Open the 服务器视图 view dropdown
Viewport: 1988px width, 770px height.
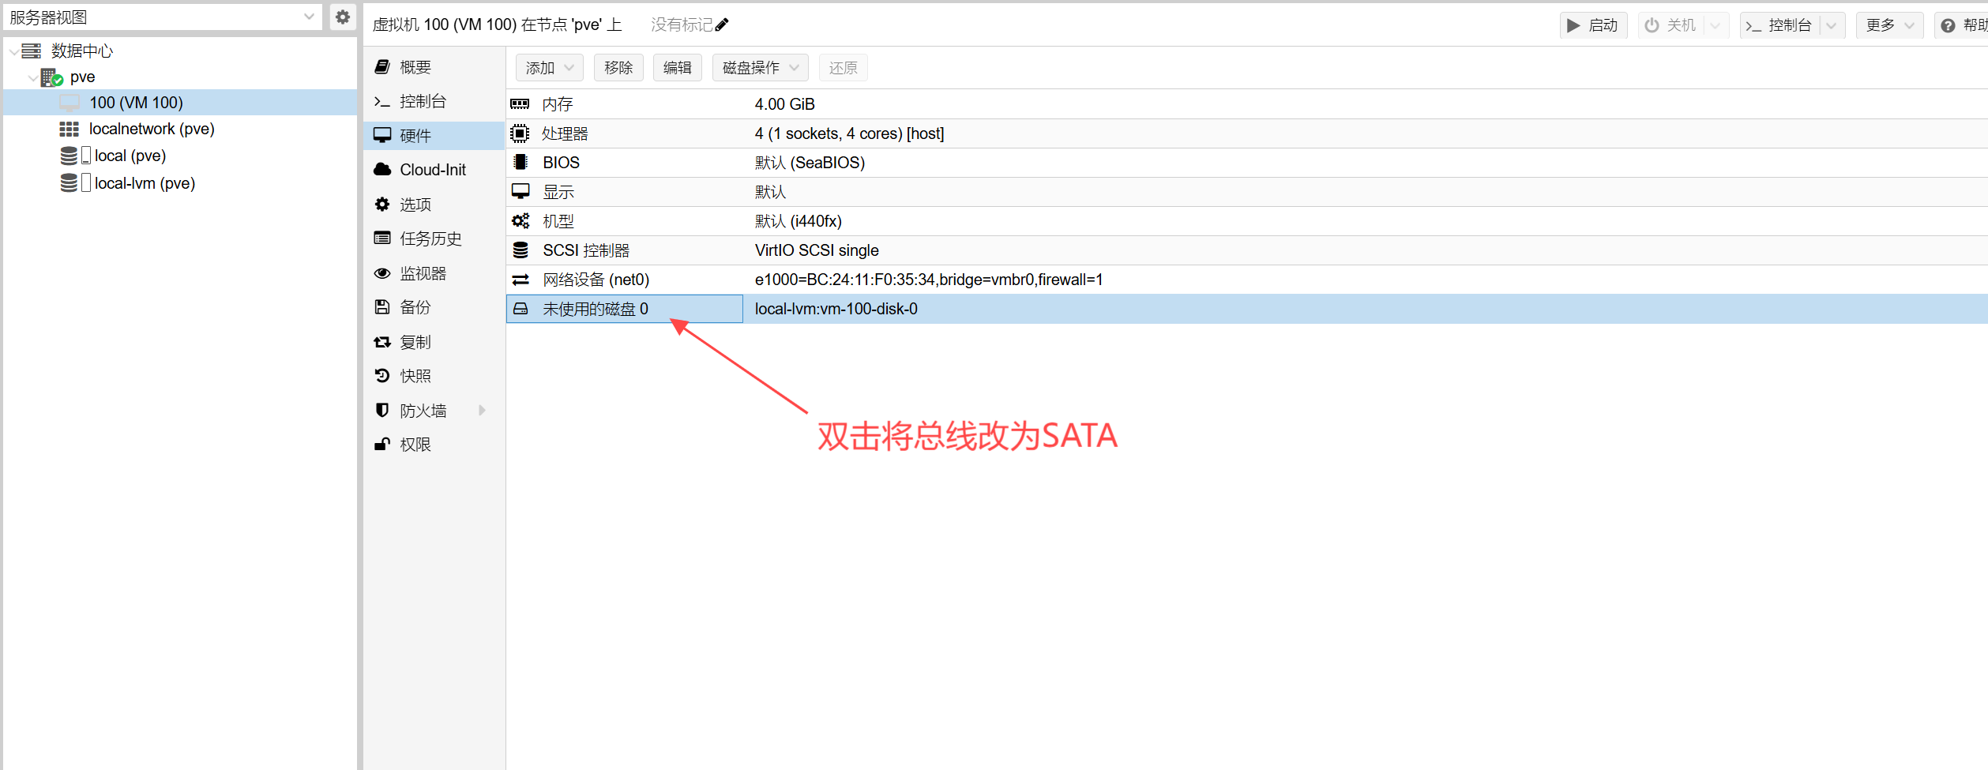coord(309,17)
